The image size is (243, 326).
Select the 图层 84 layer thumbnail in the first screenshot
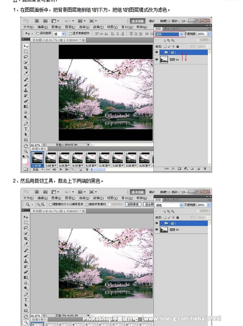[x=164, y=60]
